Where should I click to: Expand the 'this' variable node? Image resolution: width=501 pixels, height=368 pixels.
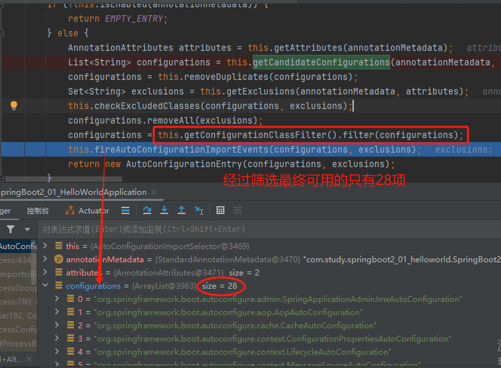[45, 246]
